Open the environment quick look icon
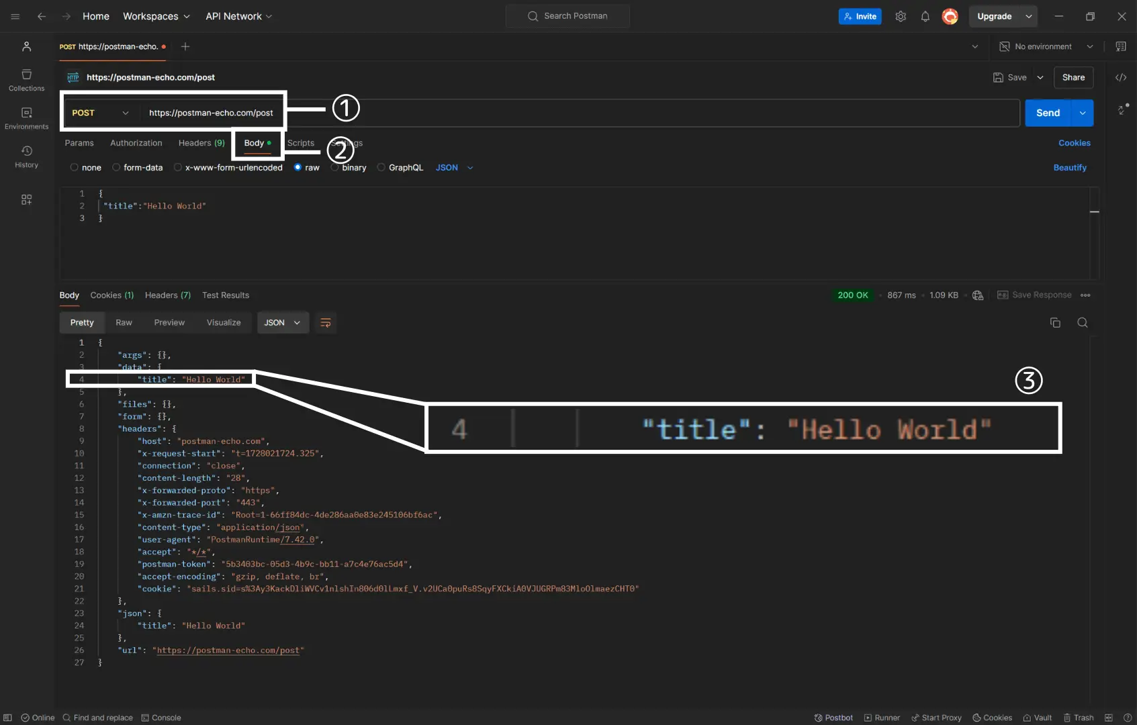Screen dimensions: 1137x725 click(1121, 46)
